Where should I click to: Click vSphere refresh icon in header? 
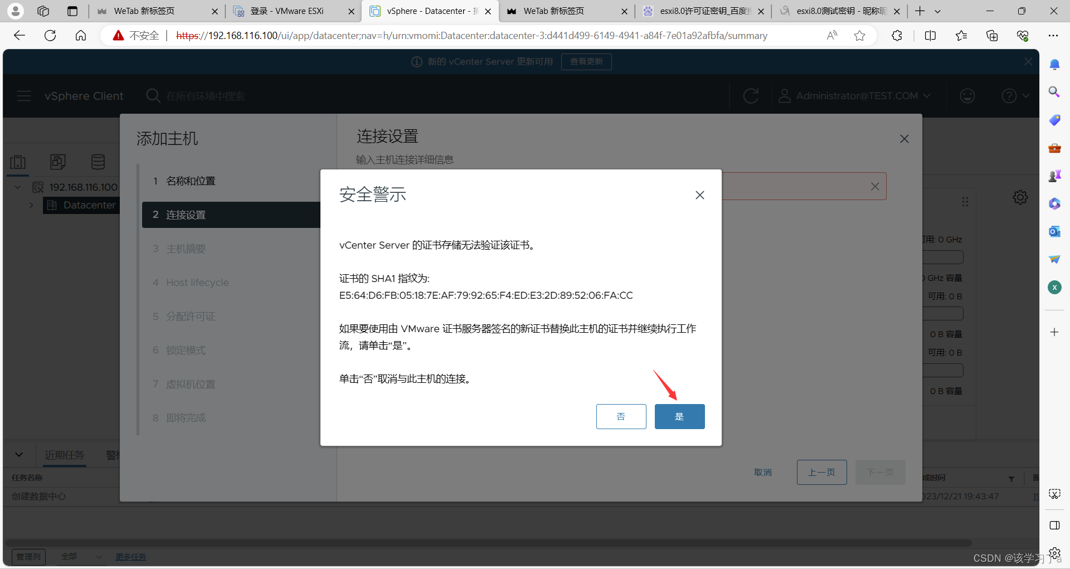pyautogui.click(x=751, y=96)
